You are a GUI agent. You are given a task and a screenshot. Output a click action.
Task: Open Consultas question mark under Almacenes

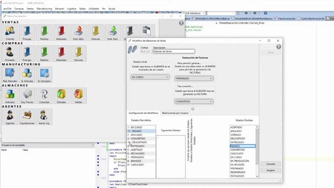point(44,96)
